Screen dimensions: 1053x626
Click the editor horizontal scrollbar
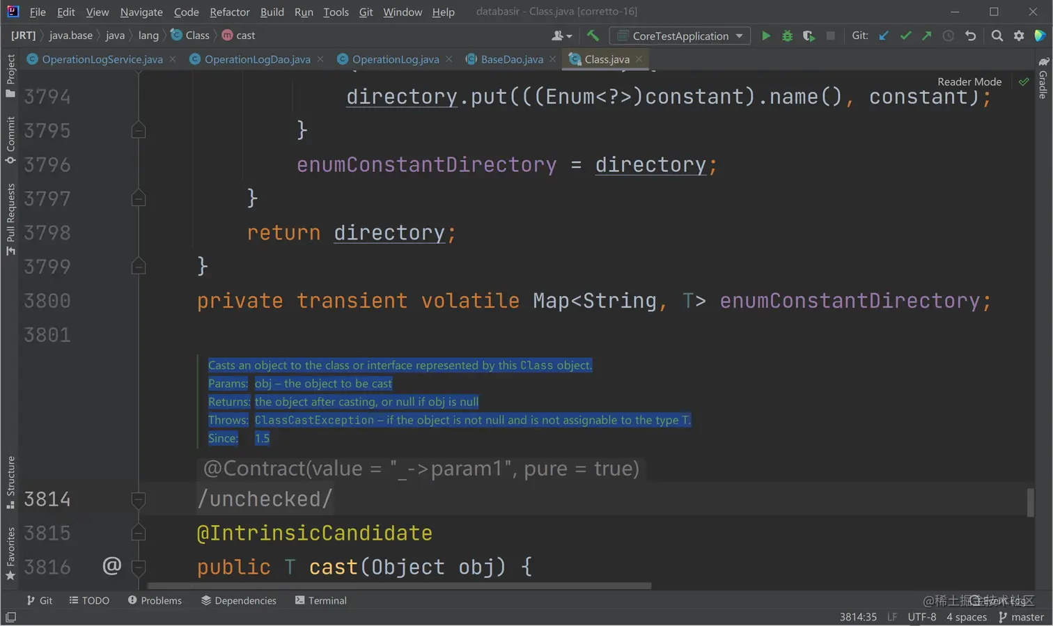pyautogui.click(x=399, y=586)
